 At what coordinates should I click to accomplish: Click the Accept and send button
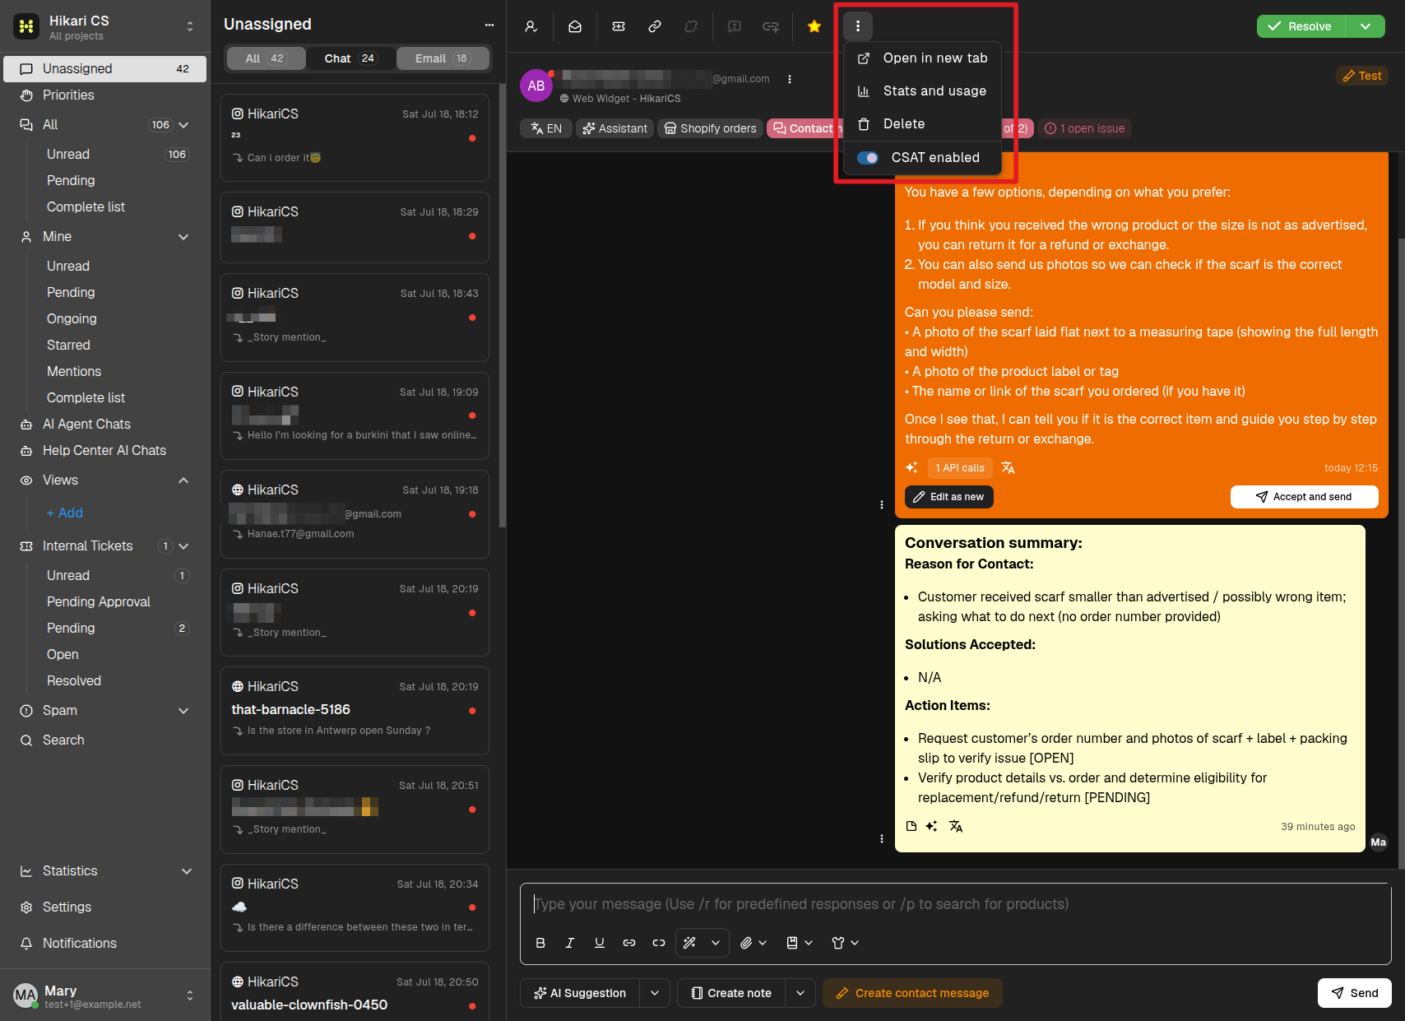[x=1304, y=497]
